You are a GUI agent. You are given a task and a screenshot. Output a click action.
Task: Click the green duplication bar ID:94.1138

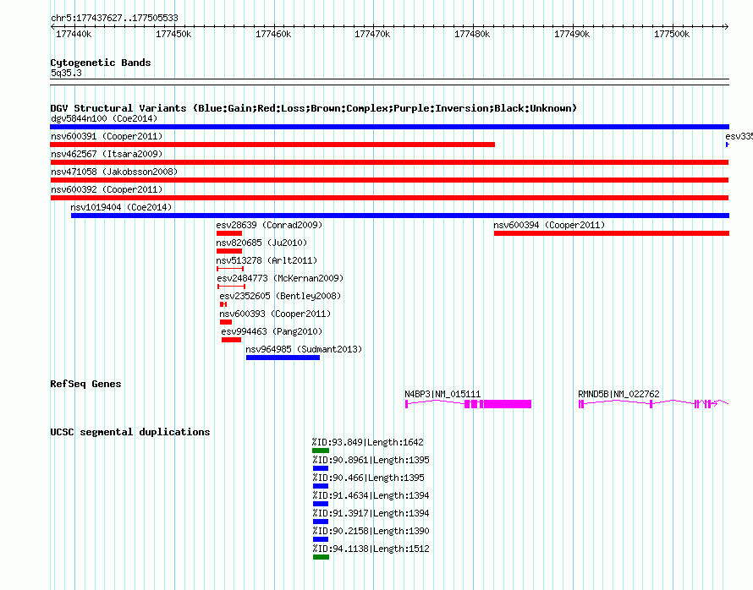tap(321, 557)
